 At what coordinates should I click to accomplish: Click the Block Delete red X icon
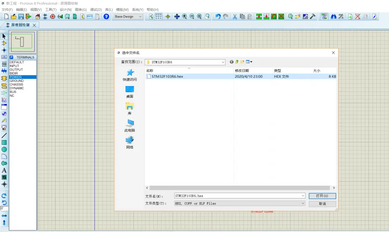[281, 17]
